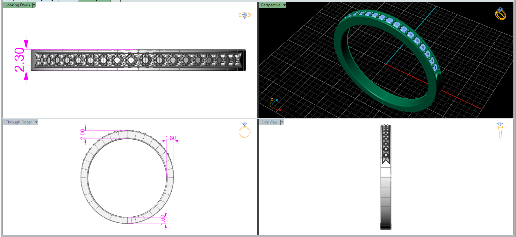Select the 1.80 dimension label
The height and width of the screenshot is (237, 516).
pyautogui.click(x=171, y=138)
